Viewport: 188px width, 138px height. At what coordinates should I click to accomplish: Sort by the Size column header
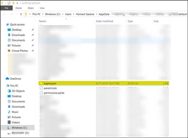156,21
